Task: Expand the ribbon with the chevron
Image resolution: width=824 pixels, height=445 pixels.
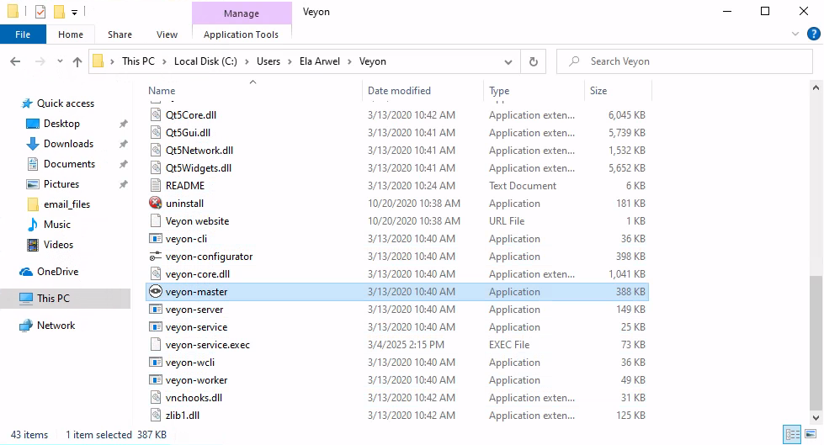Action: (795, 34)
